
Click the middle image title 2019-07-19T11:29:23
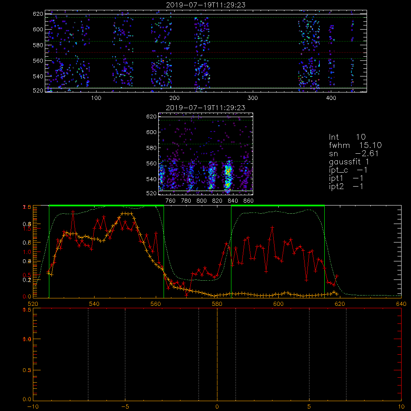206,108
